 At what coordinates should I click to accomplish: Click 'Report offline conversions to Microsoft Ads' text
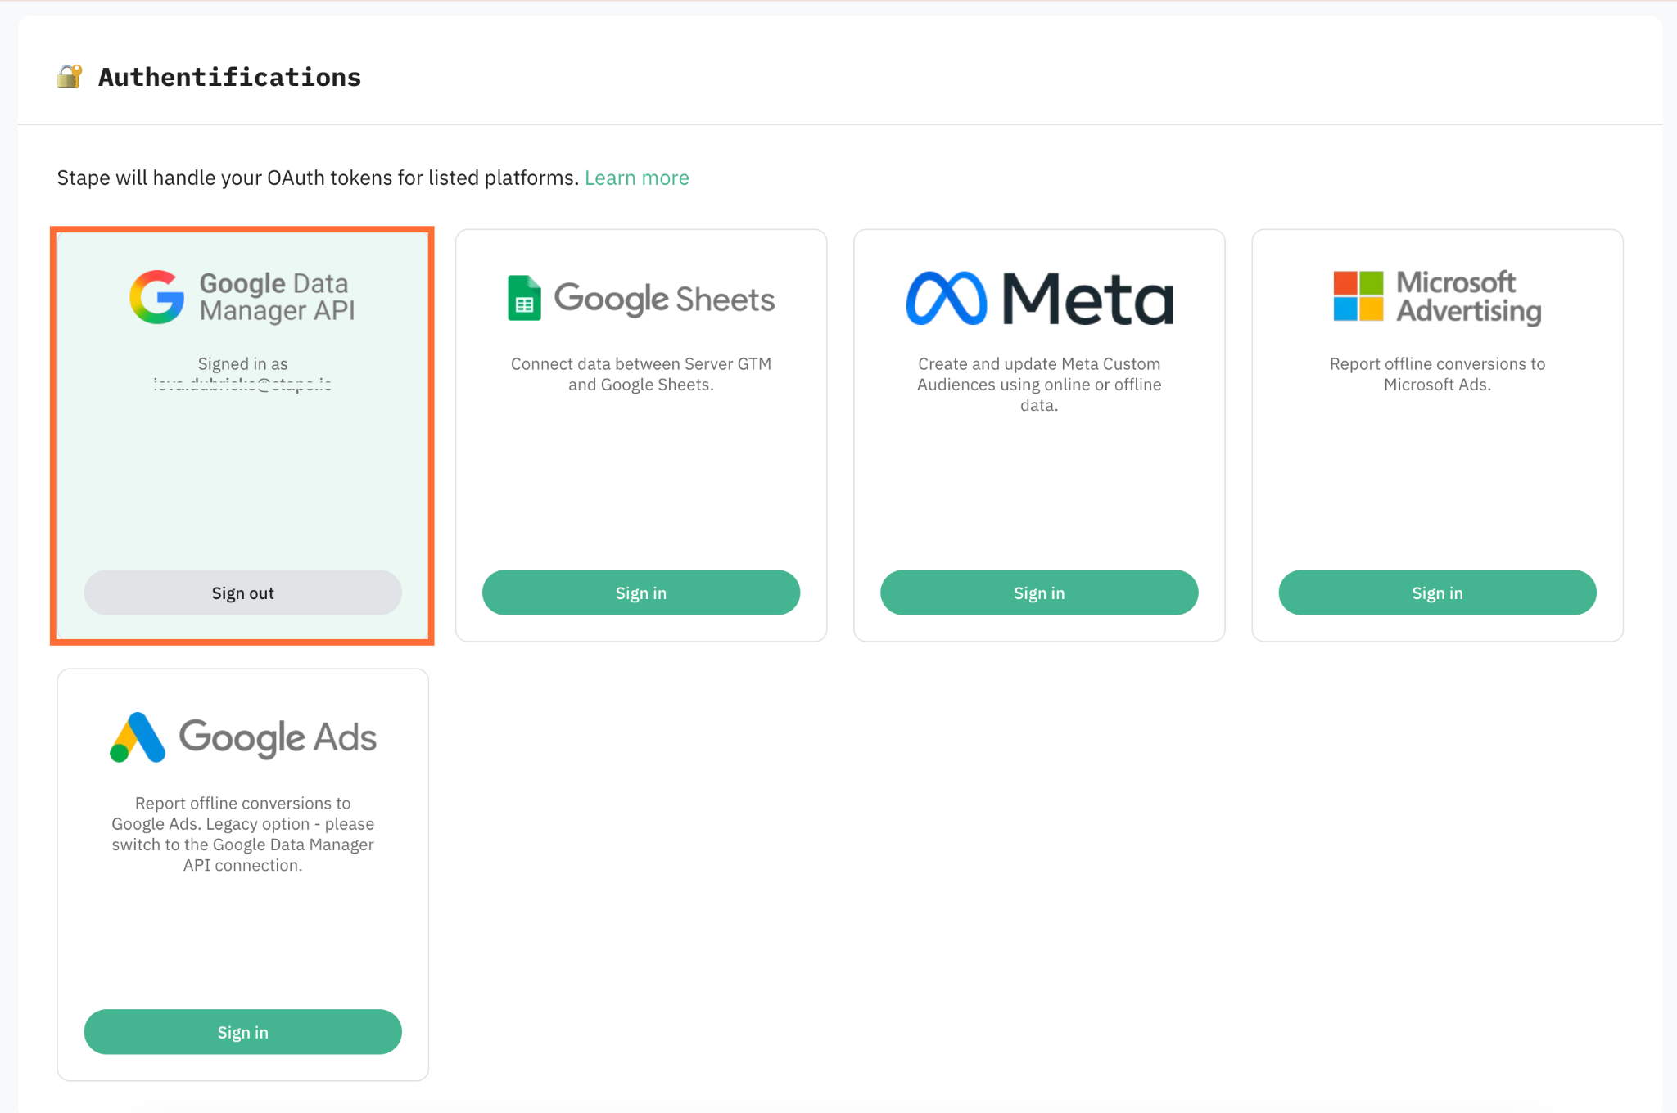pos(1437,374)
